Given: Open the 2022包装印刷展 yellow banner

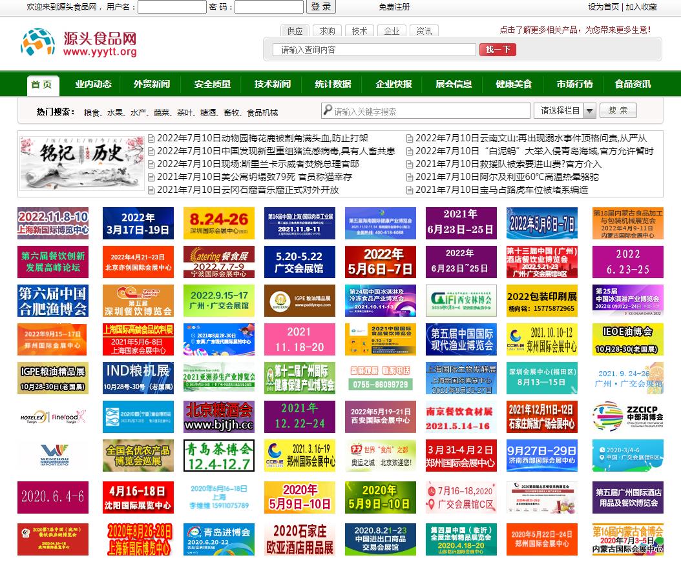Looking at the screenshot, I should coord(542,301).
